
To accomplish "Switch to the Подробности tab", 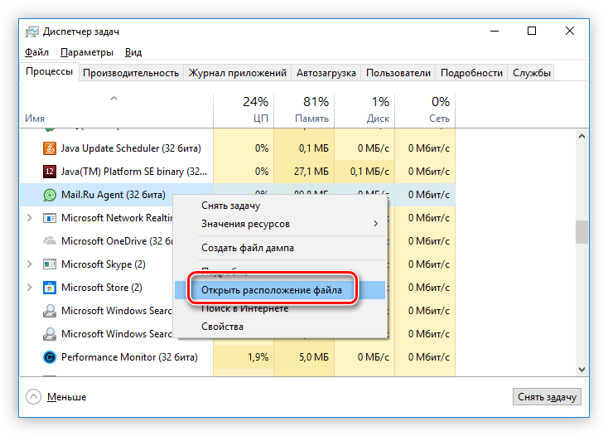I will (471, 73).
